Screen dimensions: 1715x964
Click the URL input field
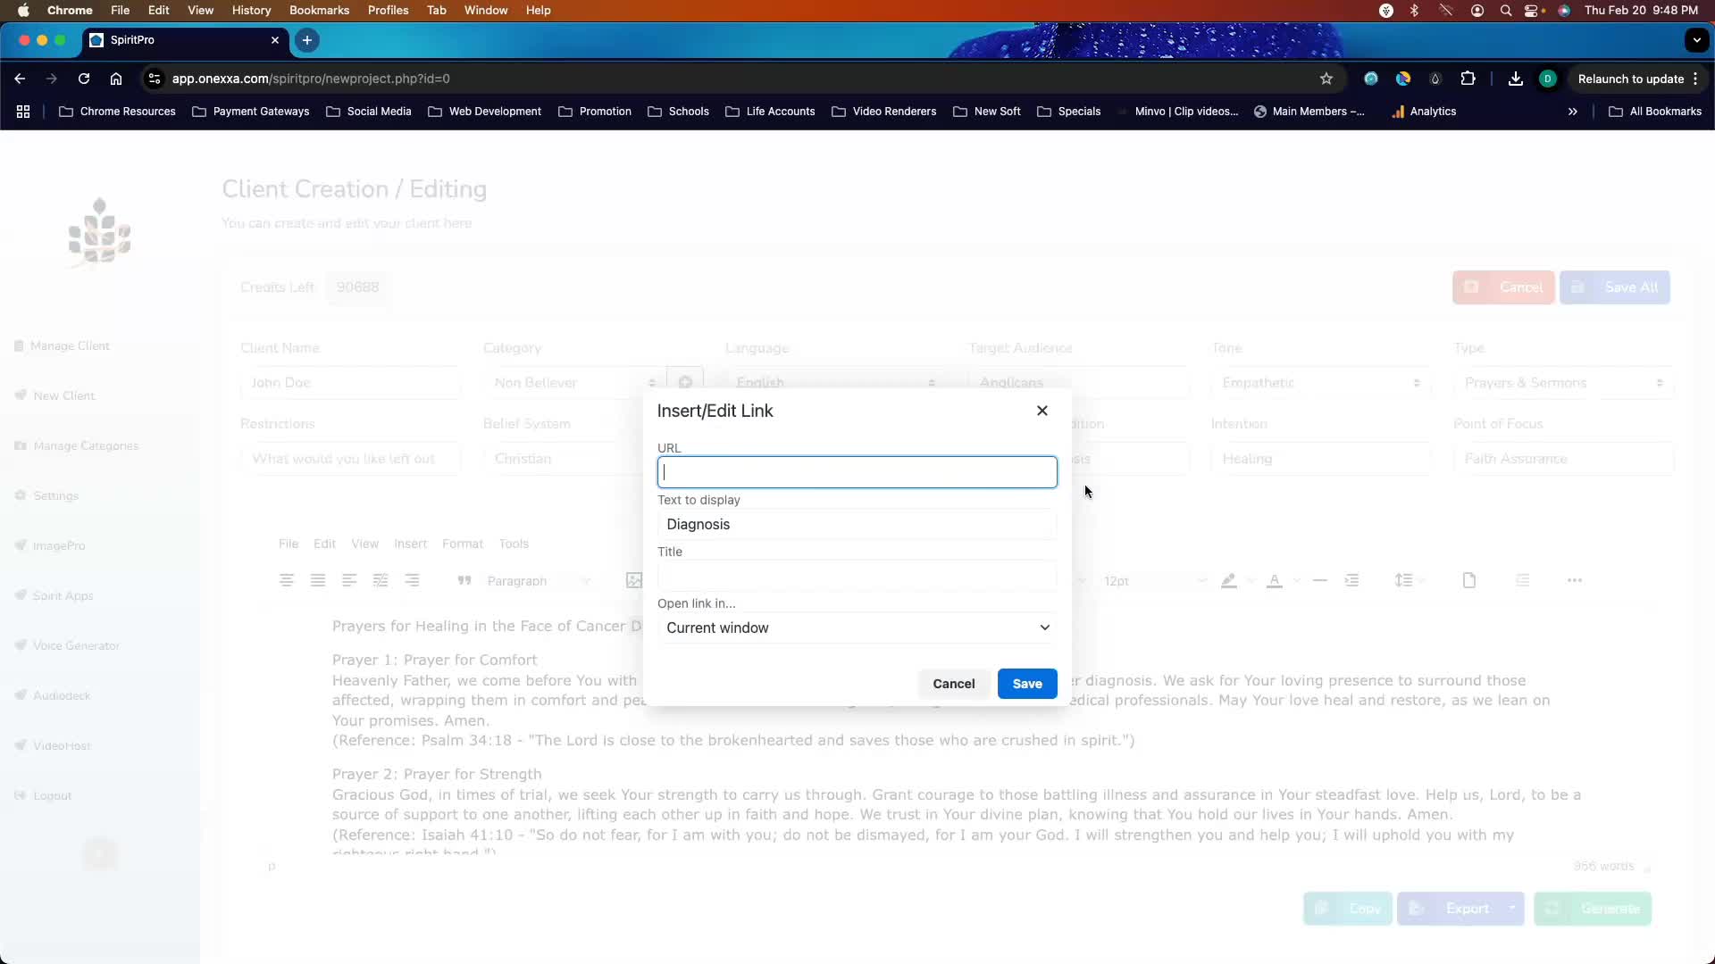[x=857, y=472]
